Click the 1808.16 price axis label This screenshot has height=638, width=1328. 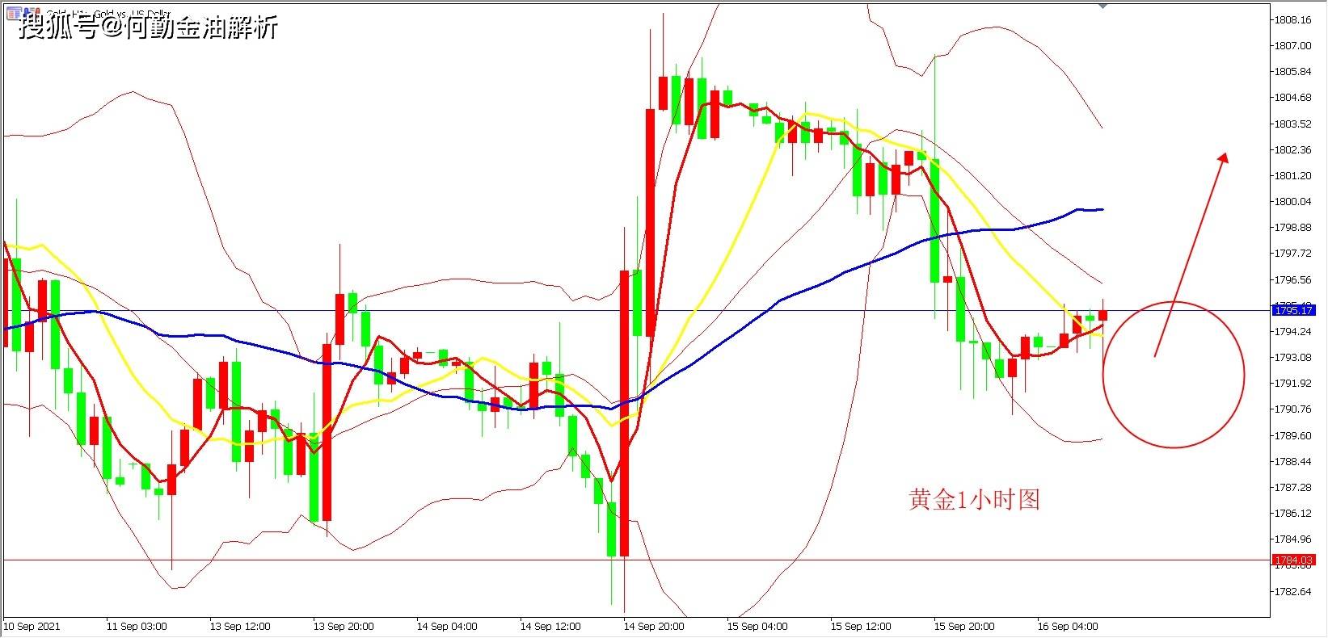pos(1293,20)
